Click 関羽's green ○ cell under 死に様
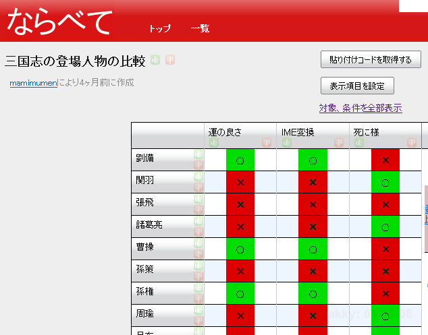Screen dimensions: 428x335 [385, 182]
